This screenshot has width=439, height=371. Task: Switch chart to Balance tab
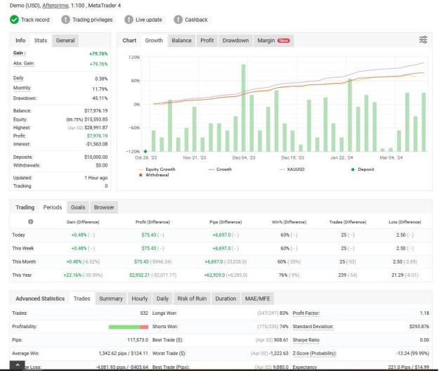[x=181, y=40]
